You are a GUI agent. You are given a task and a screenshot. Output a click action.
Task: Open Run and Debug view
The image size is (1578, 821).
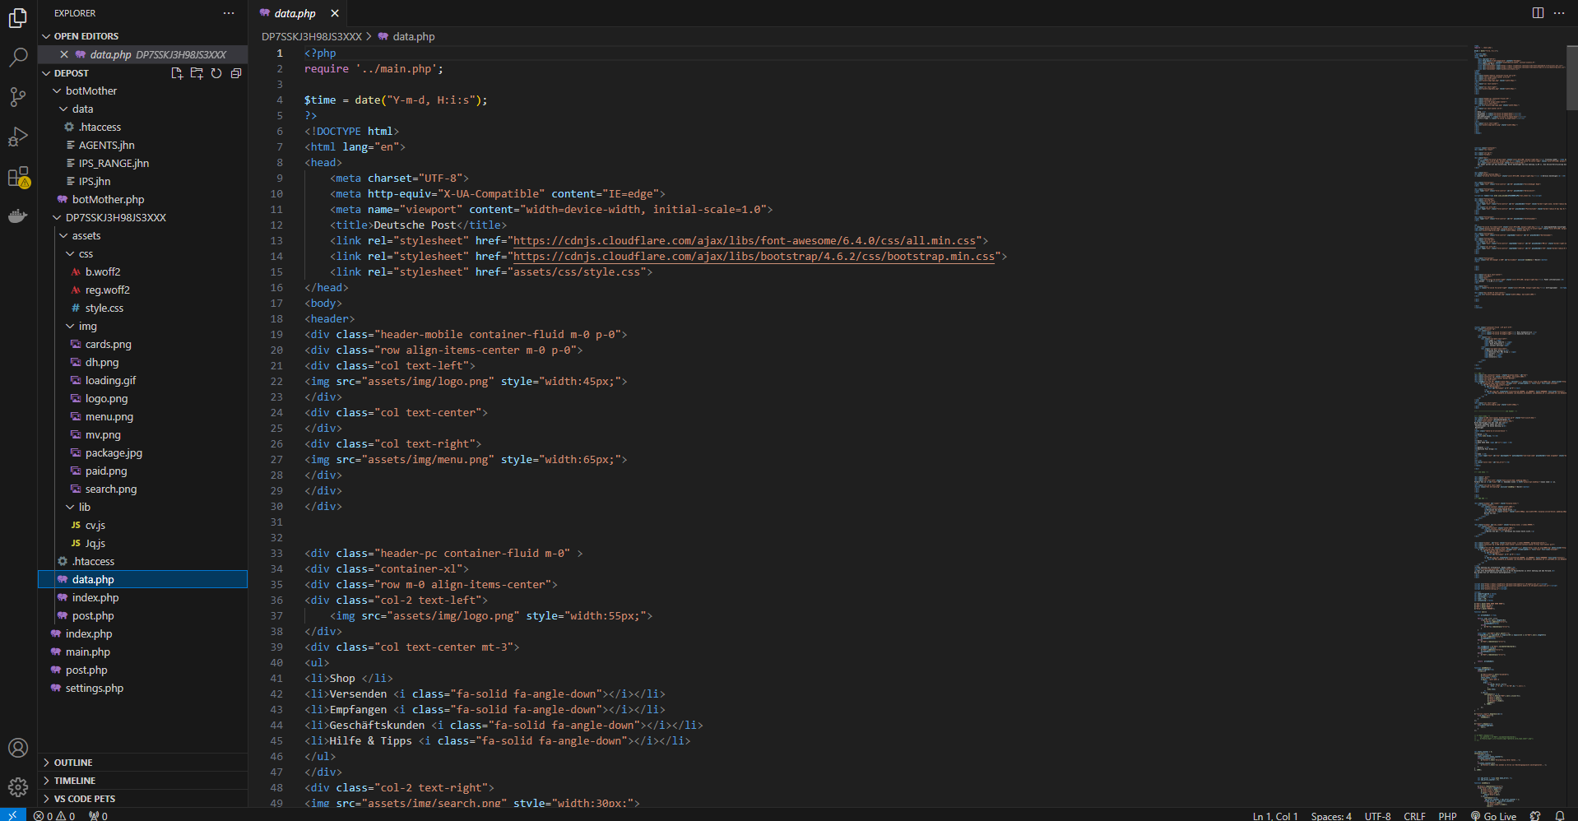[18, 137]
